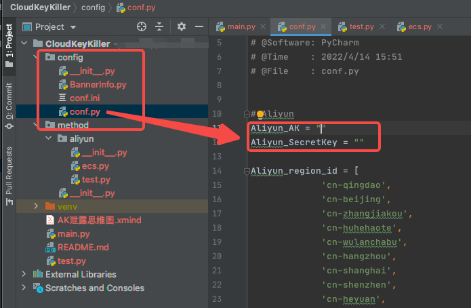Close the ecs.py editor tab
471x308 pixels.
point(440,26)
